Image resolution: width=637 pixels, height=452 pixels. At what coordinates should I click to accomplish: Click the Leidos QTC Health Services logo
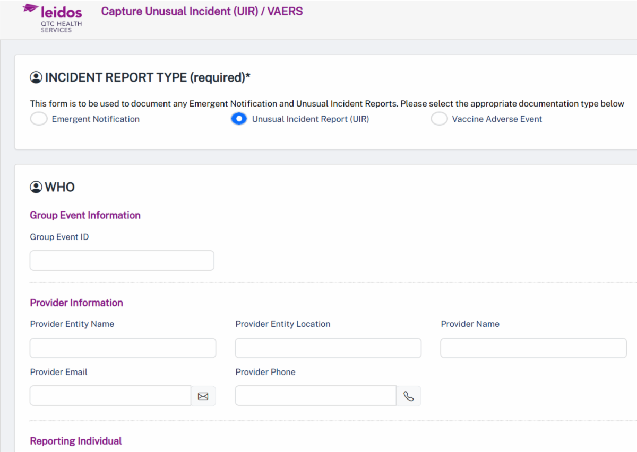pyautogui.click(x=52, y=17)
